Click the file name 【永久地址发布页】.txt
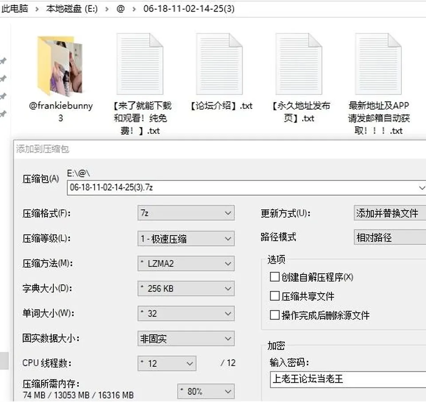Viewport: 426px width, 402px height. click(x=301, y=112)
